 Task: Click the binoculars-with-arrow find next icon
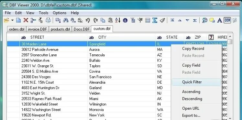[x=73, y=20]
